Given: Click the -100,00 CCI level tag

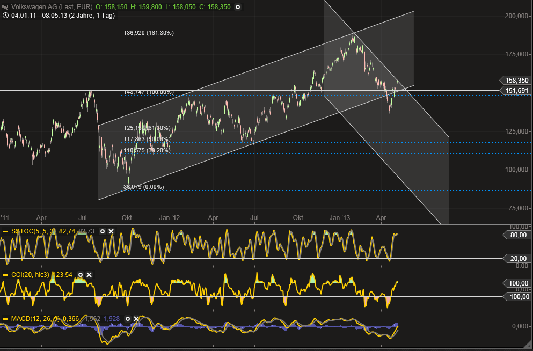Looking at the screenshot, I should [x=517, y=296].
